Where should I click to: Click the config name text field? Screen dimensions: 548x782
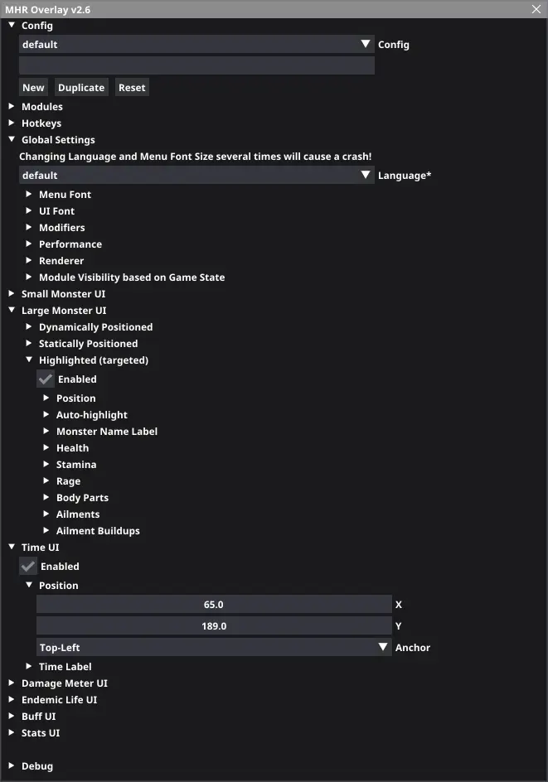(x=196, y=65)
